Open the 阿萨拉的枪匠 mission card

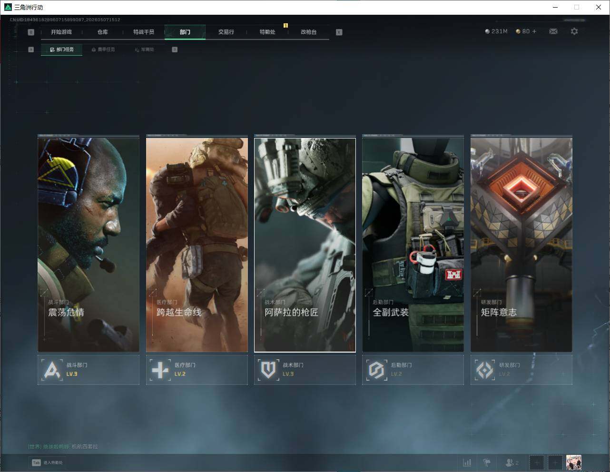point(305,245)
